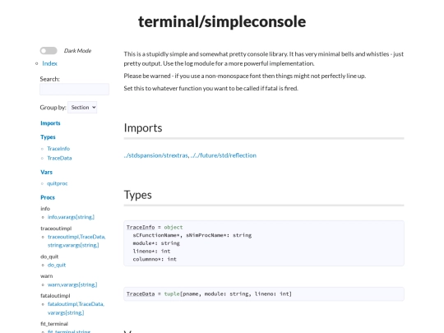Click the 'fataloutimpl' group label in sidebar
The height and width of the screenshot is (333, 444).
pyautogui.click(x=55, y=296)
